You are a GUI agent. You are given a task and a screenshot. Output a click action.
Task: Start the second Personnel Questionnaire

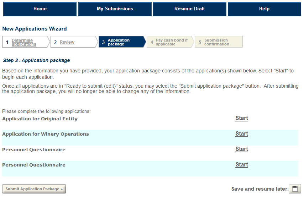(242, 165)
